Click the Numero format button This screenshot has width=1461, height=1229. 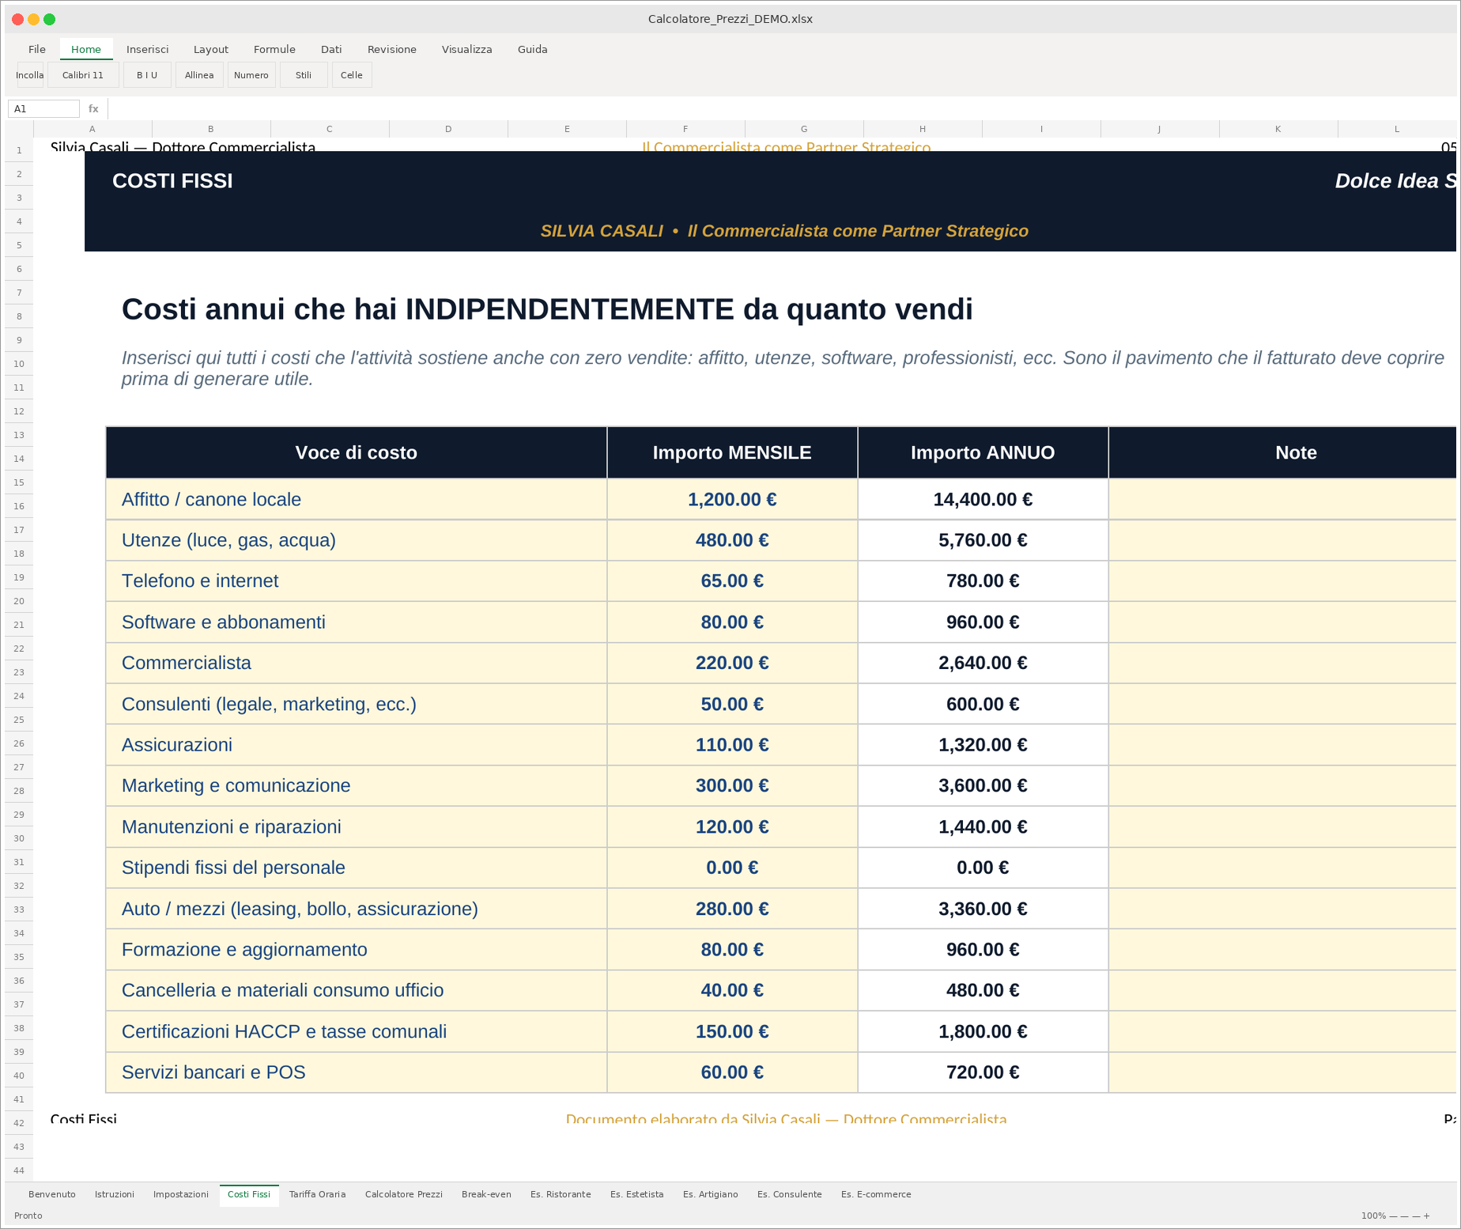coord(251,75)
